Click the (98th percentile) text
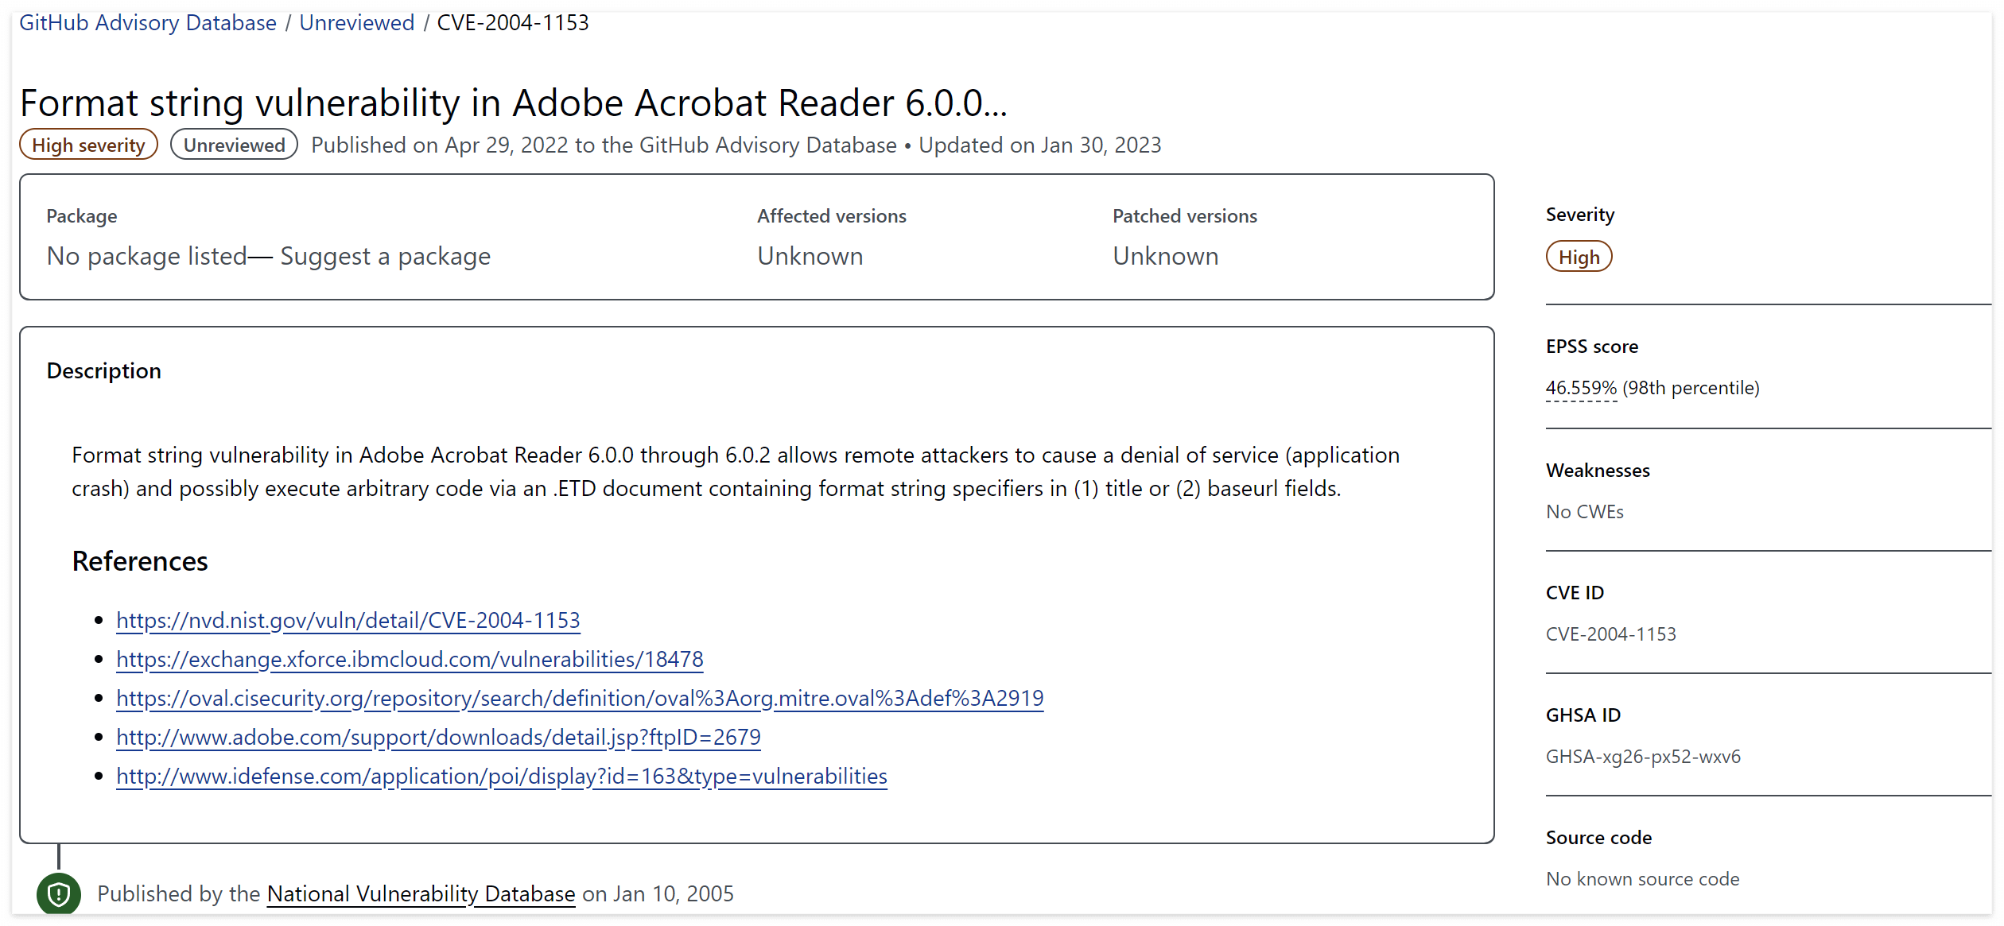2004x926 pixels. pyautogui.click(x=1691, y=388)
